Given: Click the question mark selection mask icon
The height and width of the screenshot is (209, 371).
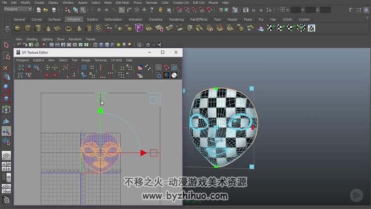Looking at the screenshot, I should click(152, 10).
